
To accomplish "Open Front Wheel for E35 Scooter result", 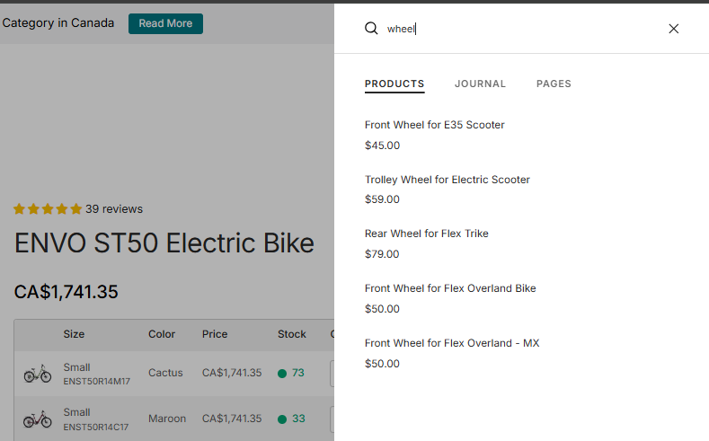I will click(x=435, y=125).
